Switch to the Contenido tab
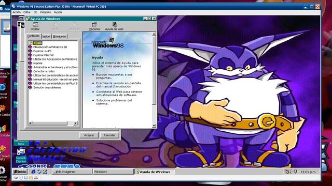Screen dimensions: 332x186 tap(33, 36)
